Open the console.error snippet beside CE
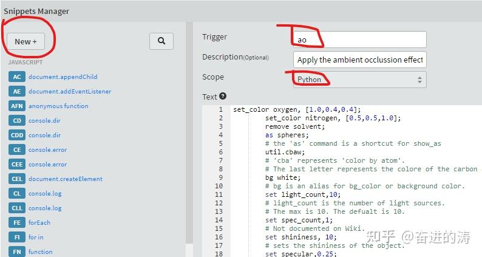This screenshot has width=482, height=257. click(47, 150)
